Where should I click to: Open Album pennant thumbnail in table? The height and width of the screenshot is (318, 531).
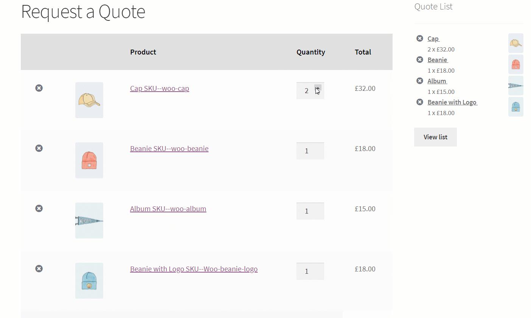tap(89, 220)
